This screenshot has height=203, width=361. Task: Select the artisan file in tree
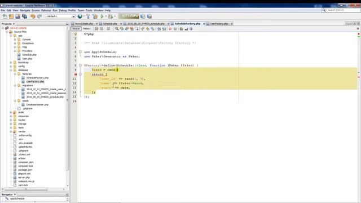point(21,158)
